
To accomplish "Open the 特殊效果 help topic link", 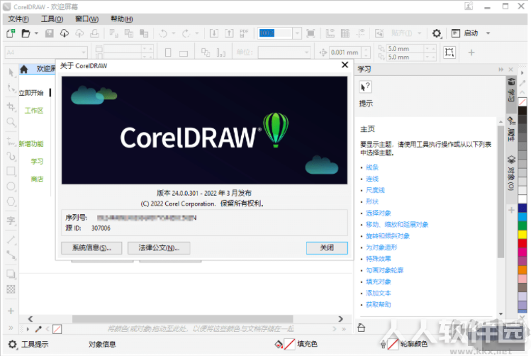I will coord(379,259).
